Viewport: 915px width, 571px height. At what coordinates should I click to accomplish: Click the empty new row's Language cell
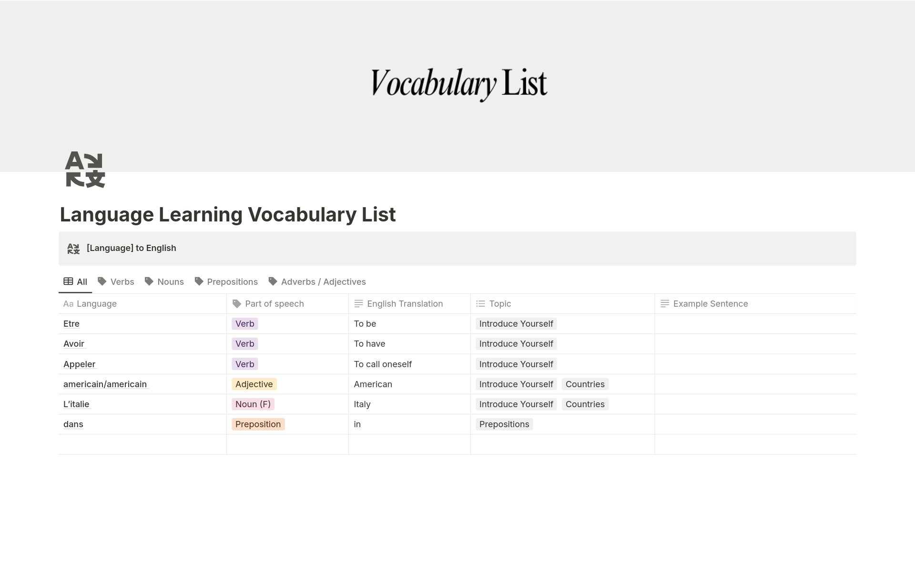[142, 444]
